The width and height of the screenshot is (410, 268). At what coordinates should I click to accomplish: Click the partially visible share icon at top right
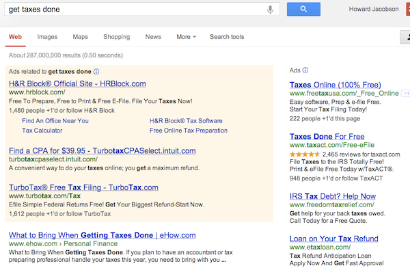(x=405, y=37)
